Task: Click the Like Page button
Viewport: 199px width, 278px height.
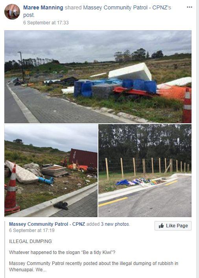Action: pyautogui.click(x=173, y=226)
